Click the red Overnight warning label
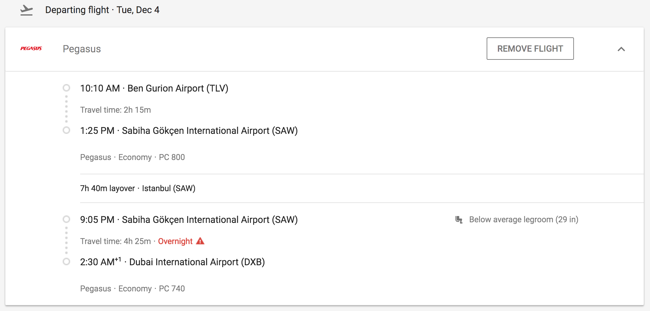 coord(175,242)
